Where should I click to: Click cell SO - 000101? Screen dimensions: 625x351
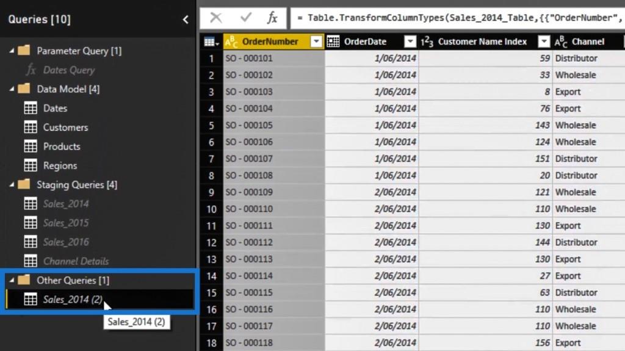click(x=274, y=58)
